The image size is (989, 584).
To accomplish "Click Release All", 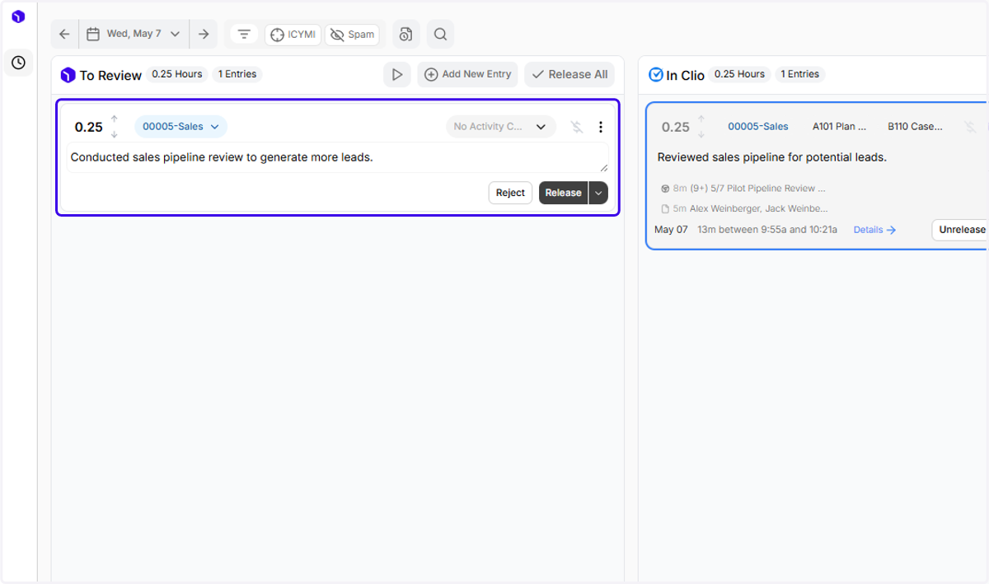I will click(569, 74).
